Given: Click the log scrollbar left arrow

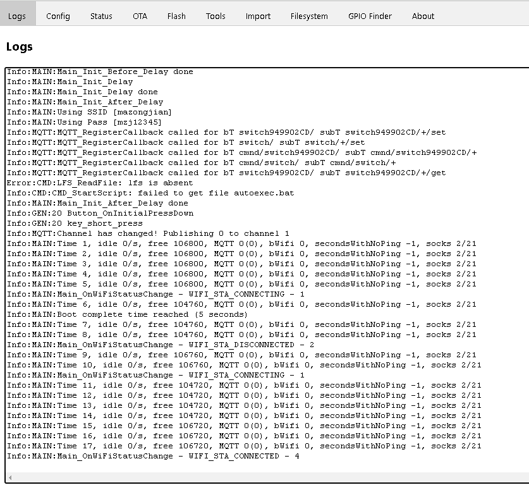Looking at the screenshot, I should click(10, 477).
